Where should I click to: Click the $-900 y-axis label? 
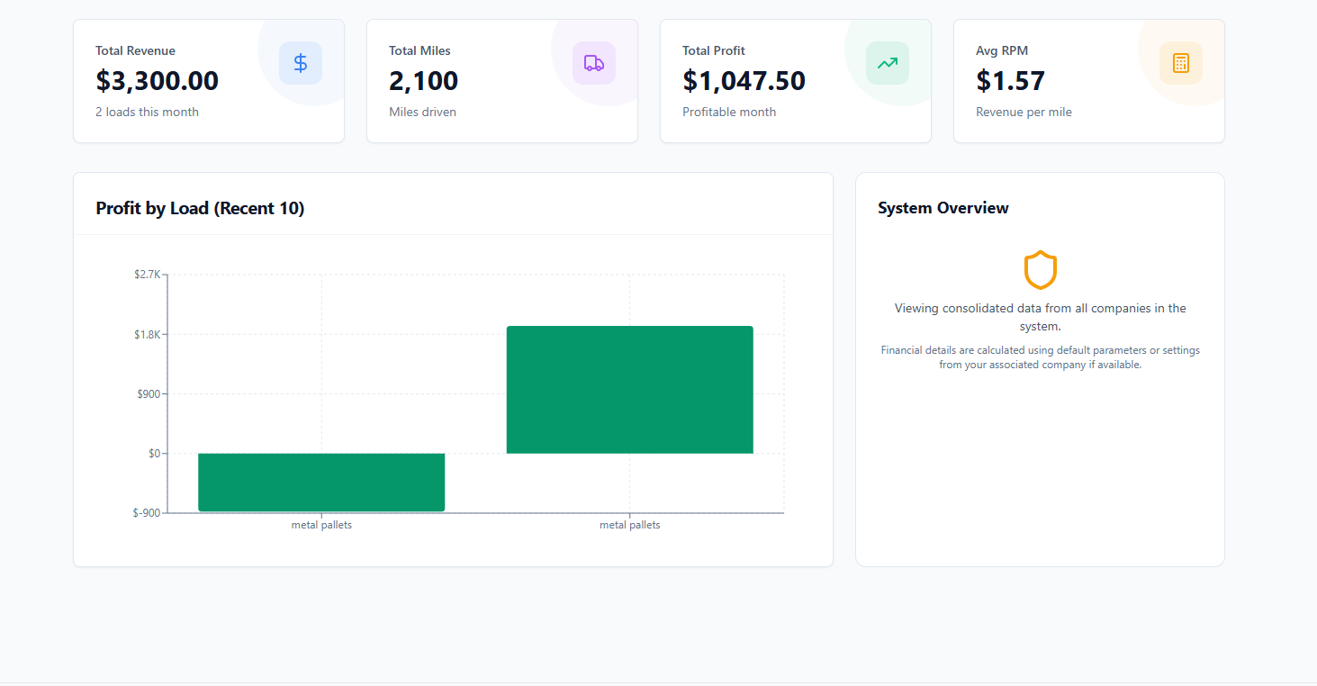(147, 513)
